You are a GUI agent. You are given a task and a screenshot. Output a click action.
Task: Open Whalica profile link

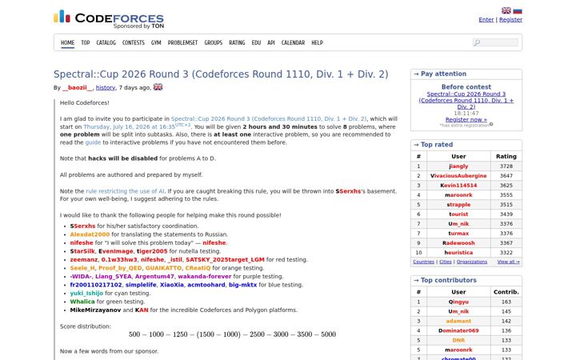(82, 302)
